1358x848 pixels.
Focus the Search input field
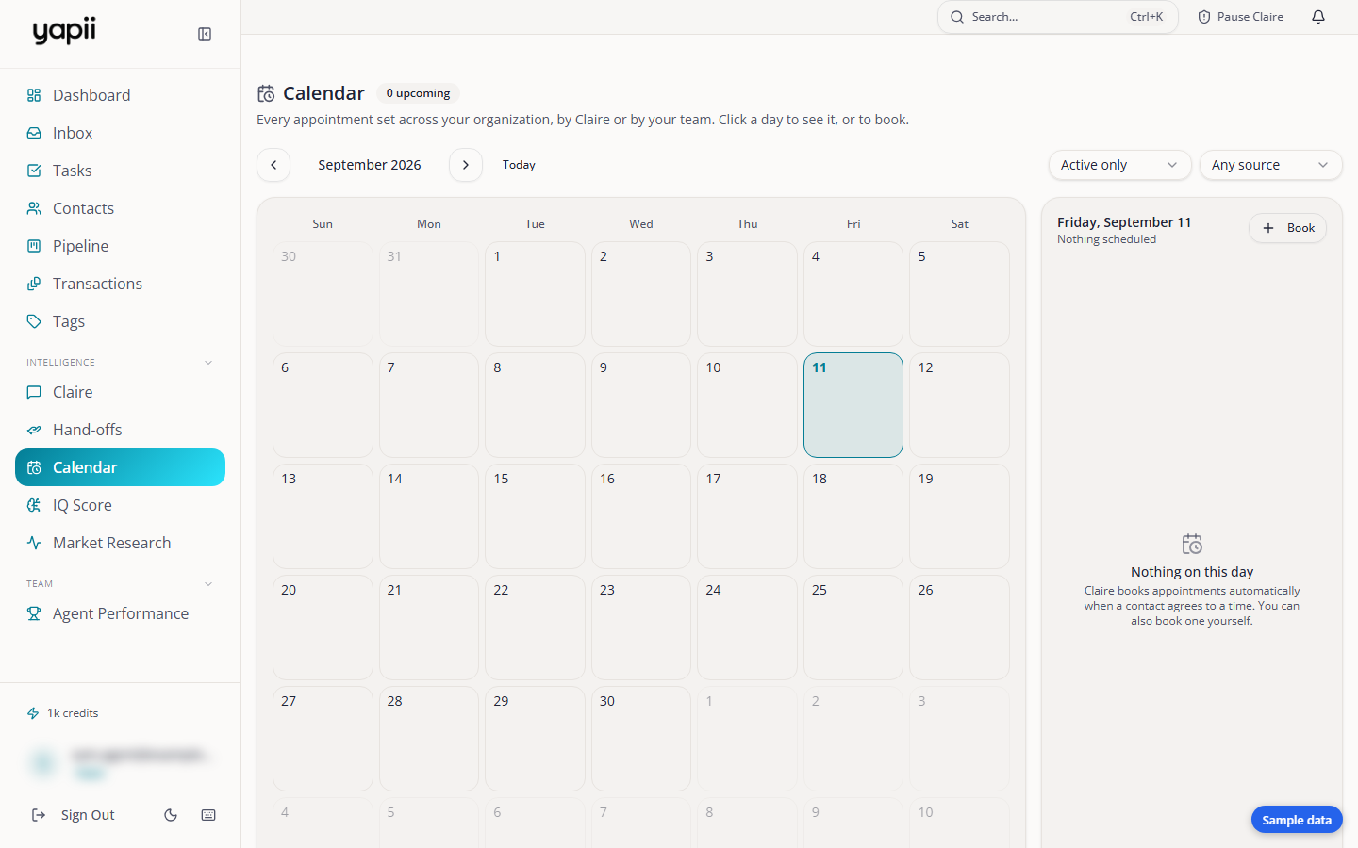1058,17
